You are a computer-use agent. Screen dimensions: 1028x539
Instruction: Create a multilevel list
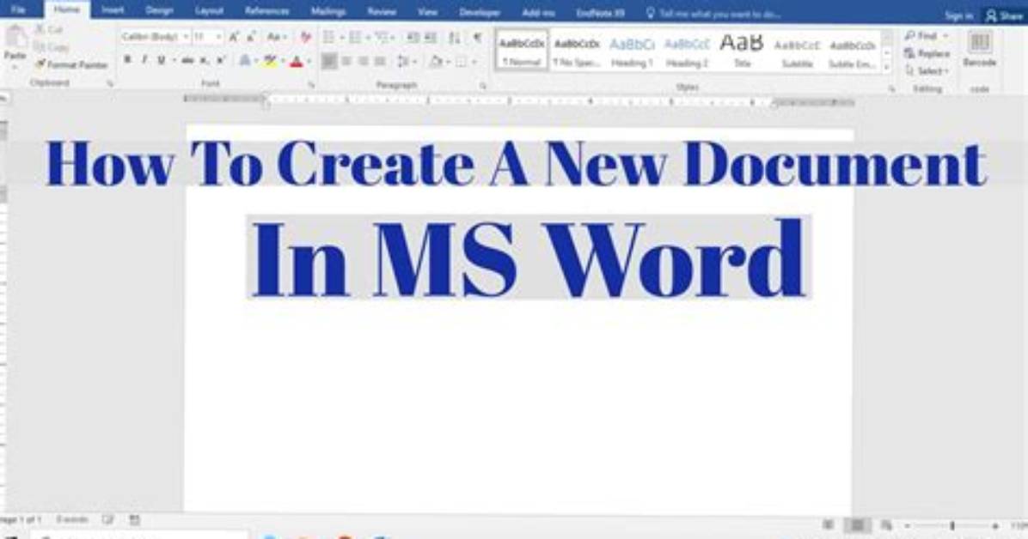[x=382, y=37]
